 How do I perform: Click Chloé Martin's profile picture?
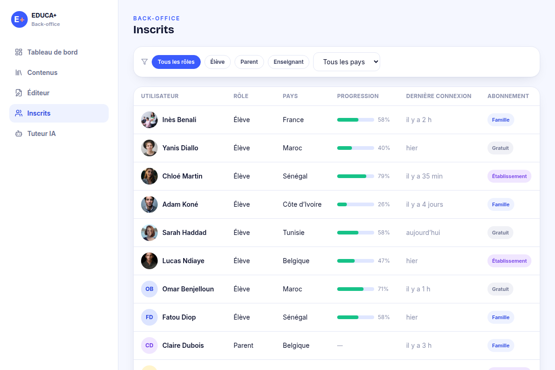[149, 176]
